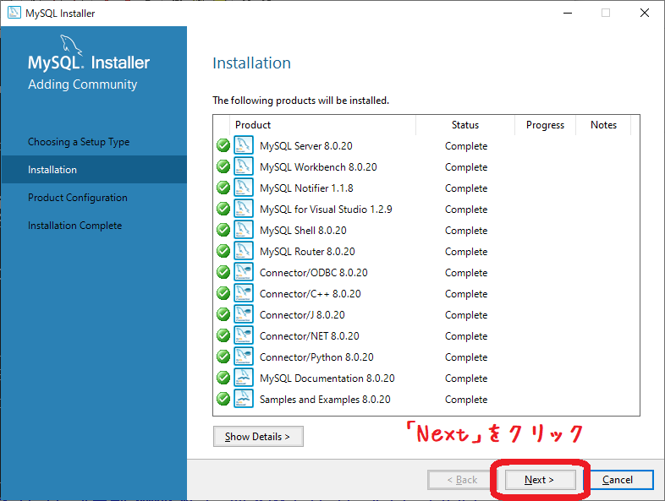Go to Choosing a Setup Type step
Screen dimensions: 665x501
(x=79, y=142)
